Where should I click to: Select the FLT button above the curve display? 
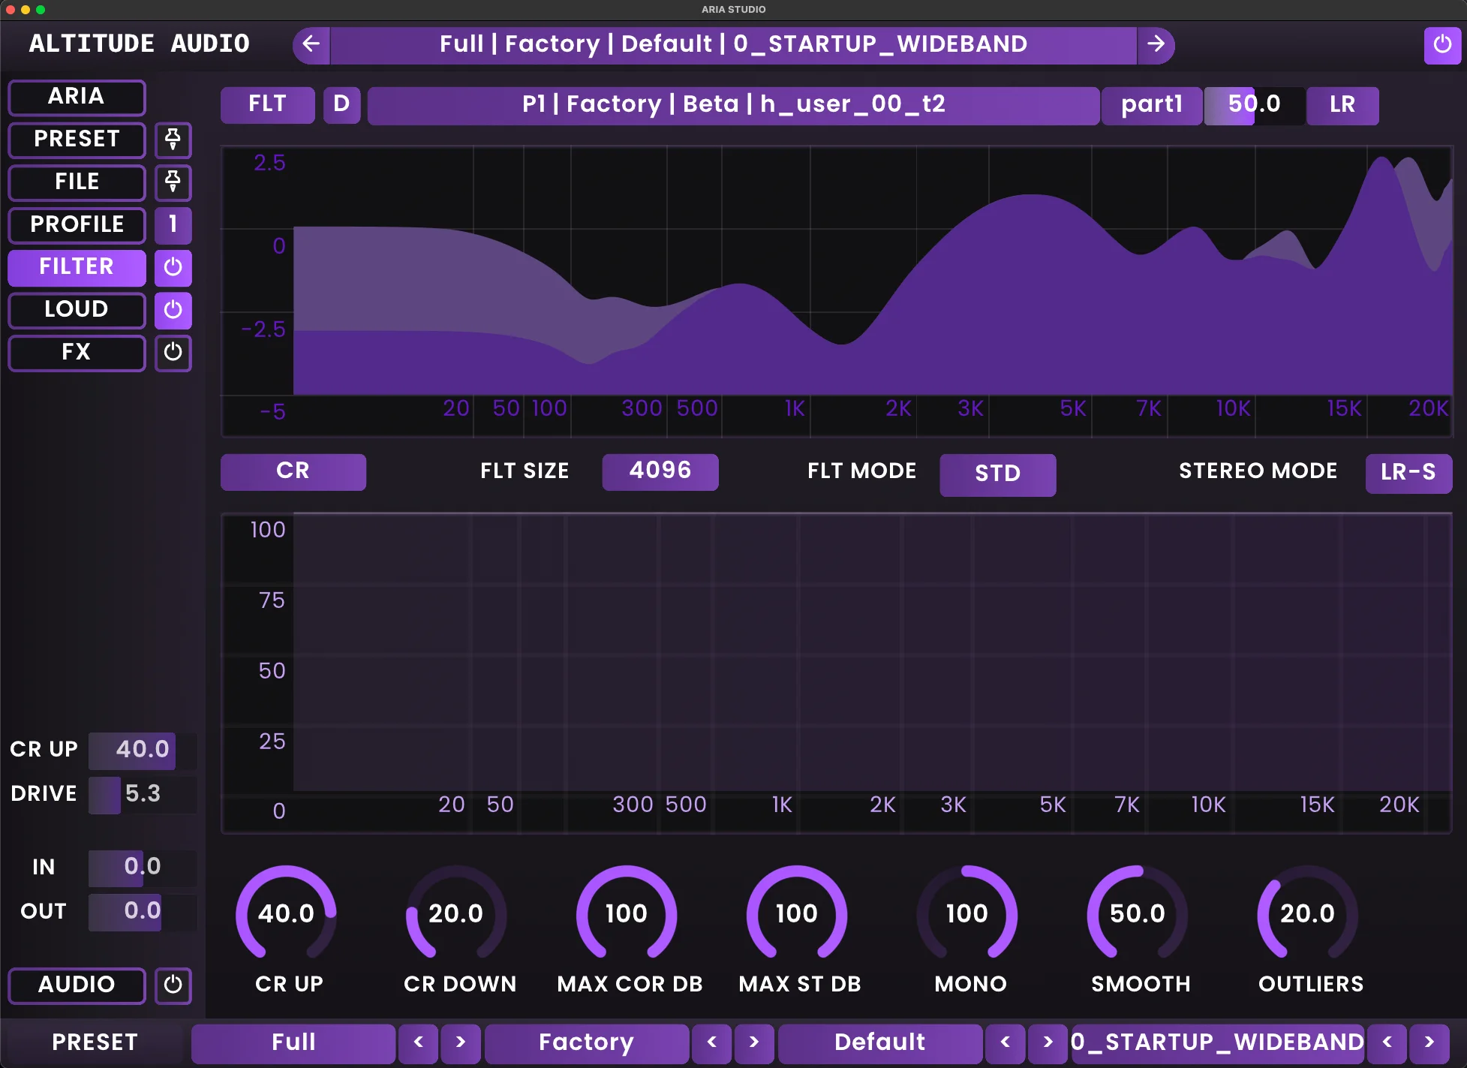point(267,105)
